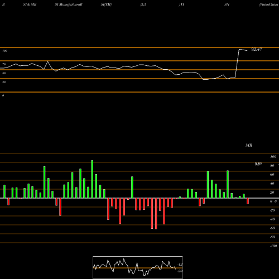Click the -60 label on MR axis
This screenshot has height=279, width=279.
tap(272, 228)
